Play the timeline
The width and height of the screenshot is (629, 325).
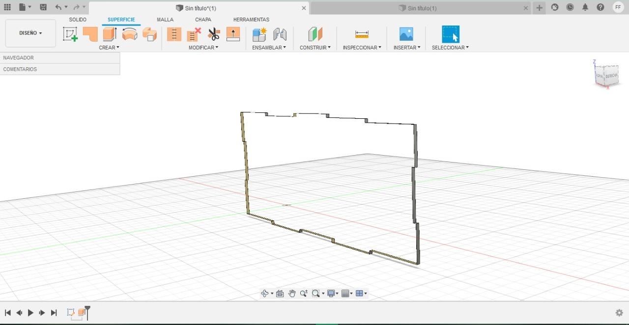pyautogui.click(x=30, y=313)
